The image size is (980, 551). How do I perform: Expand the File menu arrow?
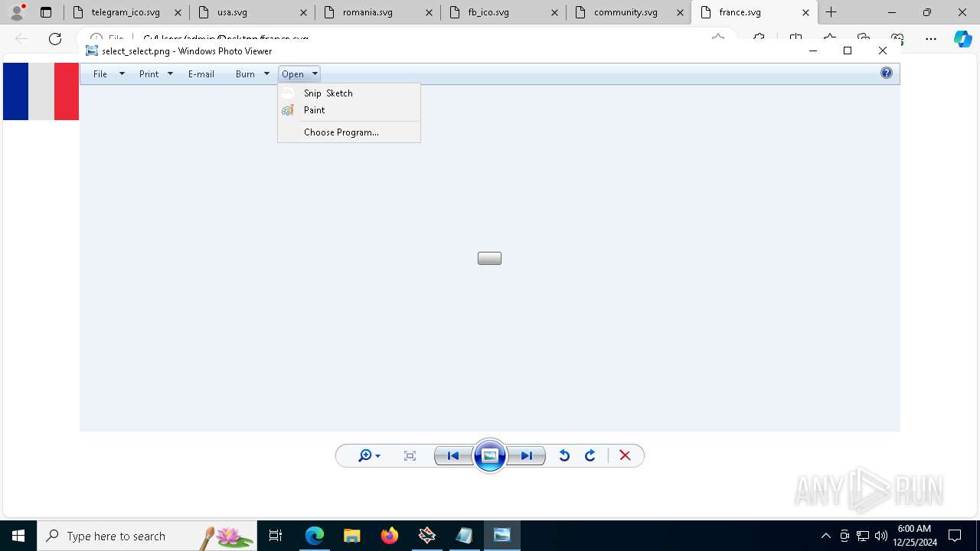[x=122, y=74]
